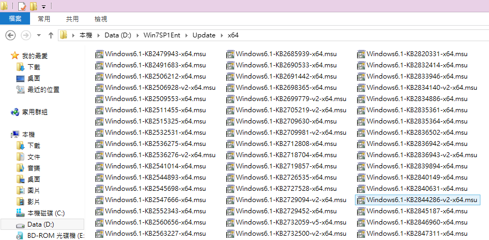Screen dimensions: 489x240
Task: Click icon of Windows6.1-KB2491683-x64.msu
Action: (100, 65)
